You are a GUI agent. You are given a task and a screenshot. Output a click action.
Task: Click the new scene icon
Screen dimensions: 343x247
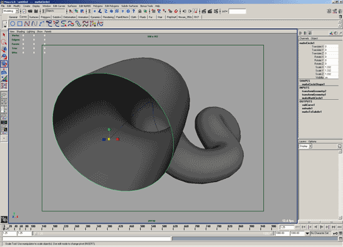pos(24,11)
